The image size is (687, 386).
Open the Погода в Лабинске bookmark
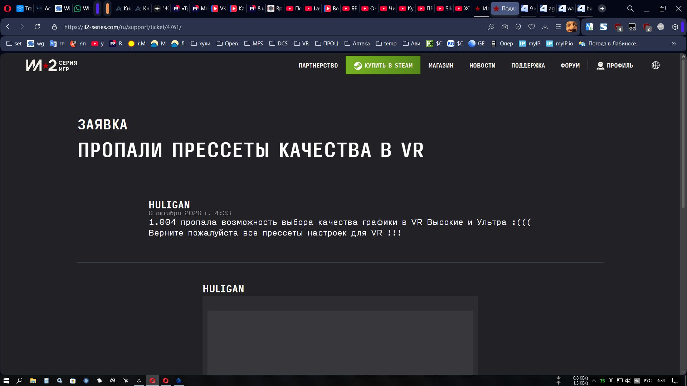[609, 44]
